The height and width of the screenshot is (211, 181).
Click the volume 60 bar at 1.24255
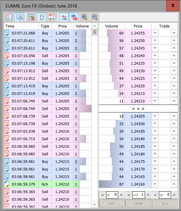[116, 33]
